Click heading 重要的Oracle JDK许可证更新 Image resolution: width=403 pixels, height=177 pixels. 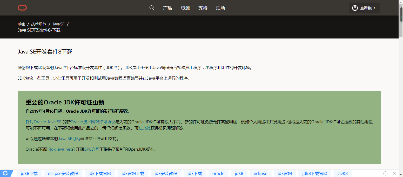point(65,102)
